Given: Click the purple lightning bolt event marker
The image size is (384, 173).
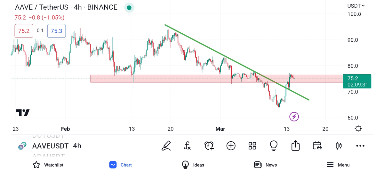Looking at the screenshot, I should point(294,117).
